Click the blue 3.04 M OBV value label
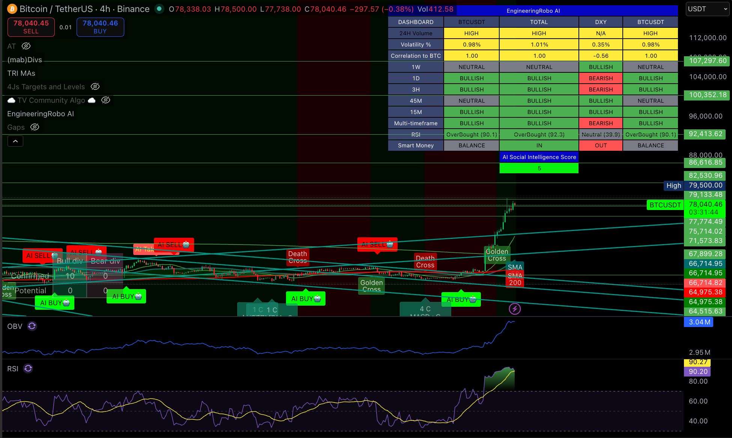This screenshot has width=732, height=438. (x=699, y=322)
